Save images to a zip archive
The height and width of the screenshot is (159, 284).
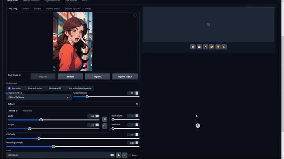(205, 47)
